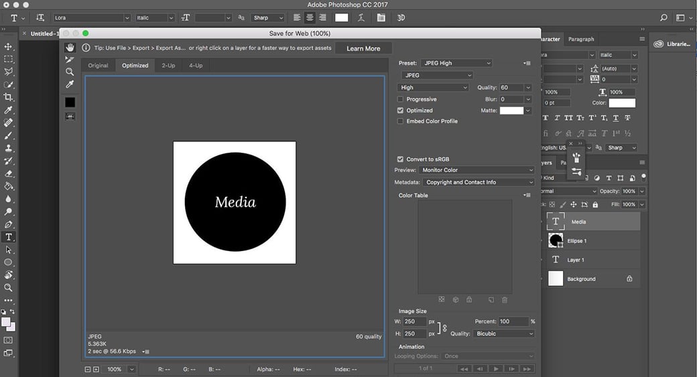Viewport: 697px width, 377px height.
Task: Click the center text alignment icon
Action: (310, 17)
